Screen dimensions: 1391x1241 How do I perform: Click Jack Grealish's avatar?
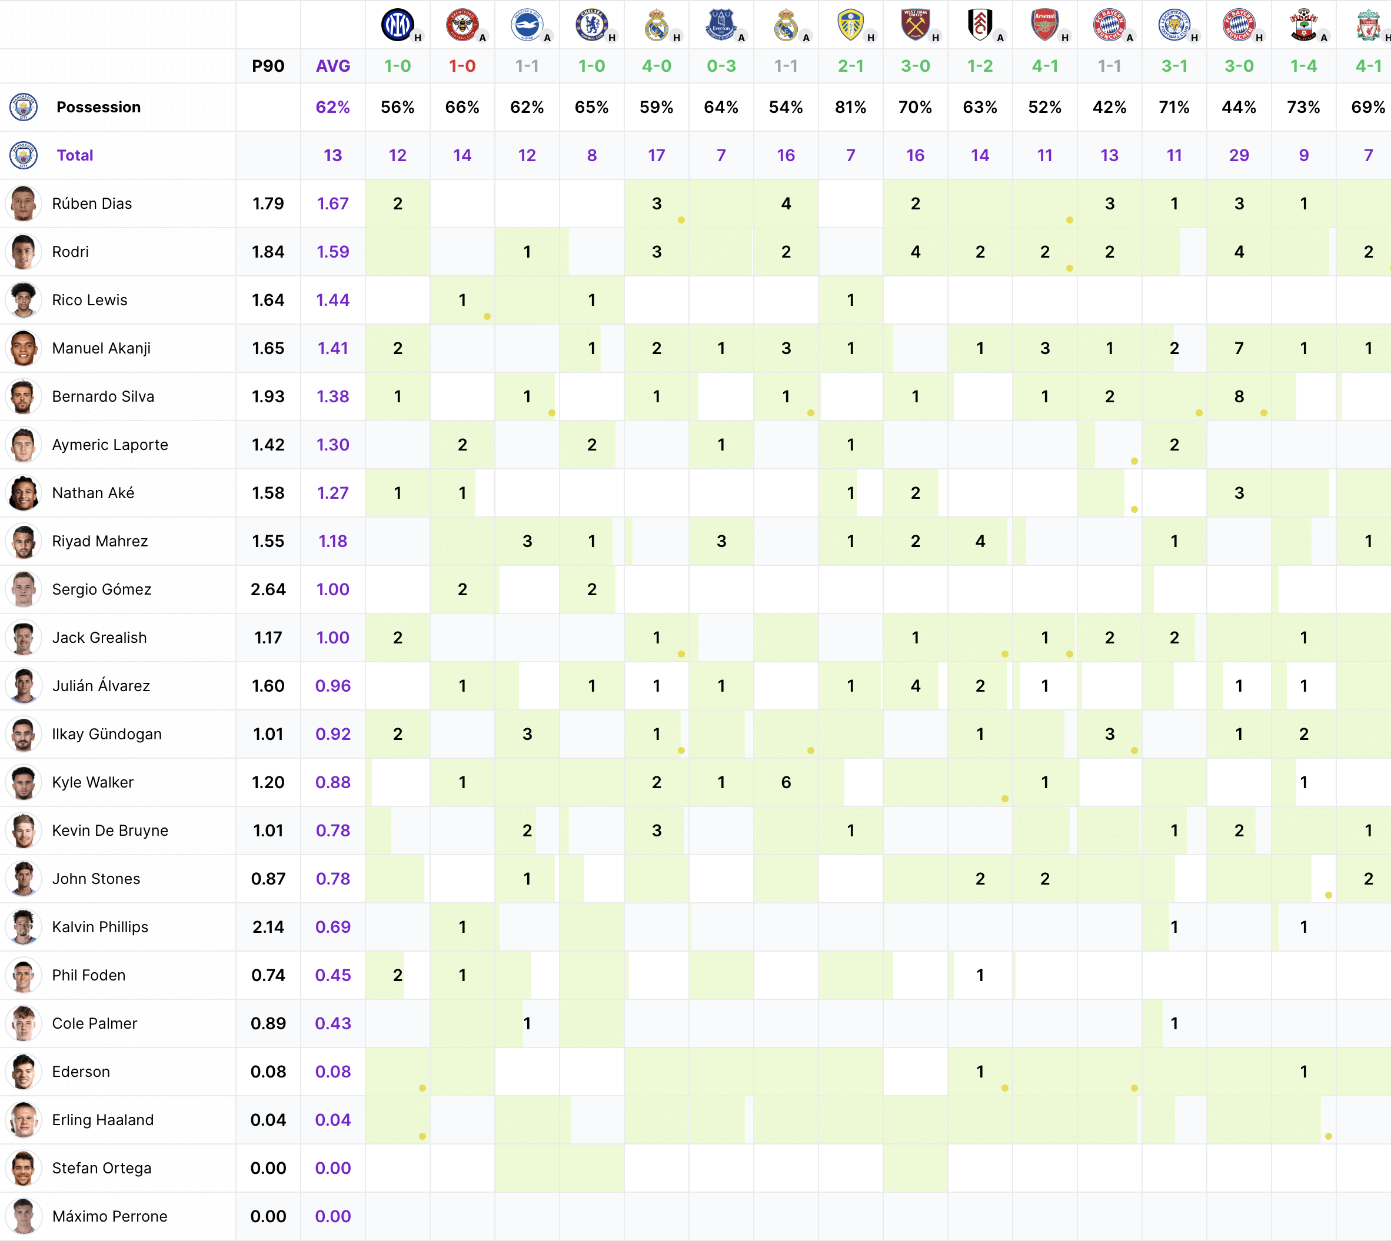tap(23, 638)
